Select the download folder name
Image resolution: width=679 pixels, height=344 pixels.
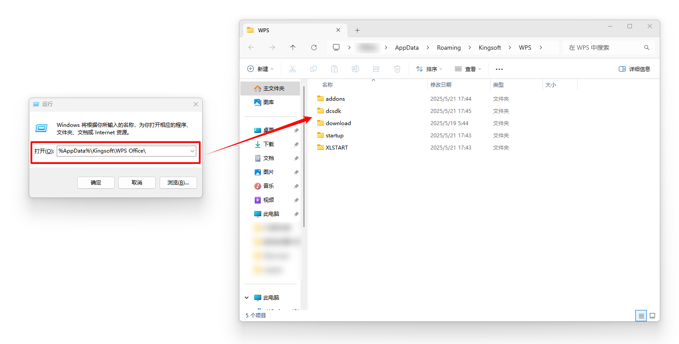tap(338, 123)
